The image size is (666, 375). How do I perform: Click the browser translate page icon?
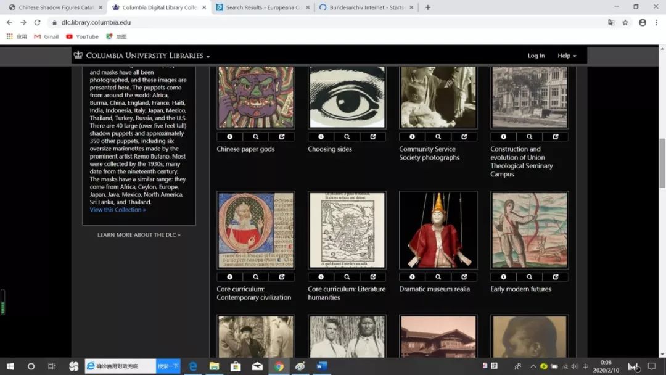(x=611, y=22)
